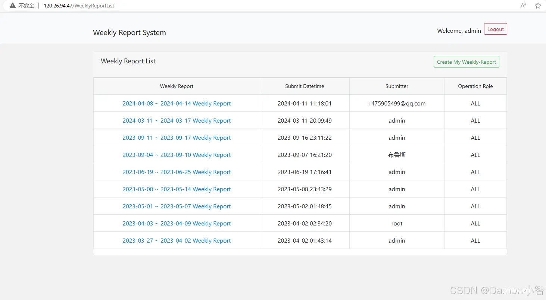Viewport: 546px width, 300px height.
Task: Click the address bar URL field
Action: [79, 6]
